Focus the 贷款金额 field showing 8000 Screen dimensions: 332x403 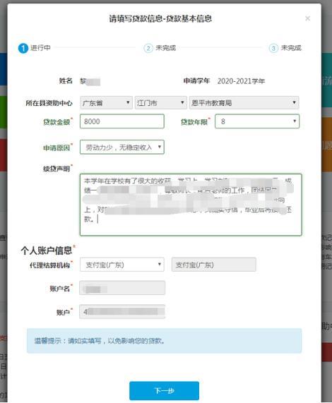tap(122, 121)
